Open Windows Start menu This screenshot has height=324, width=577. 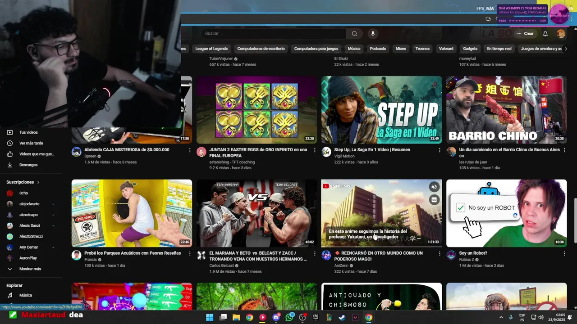pos(210,317)
